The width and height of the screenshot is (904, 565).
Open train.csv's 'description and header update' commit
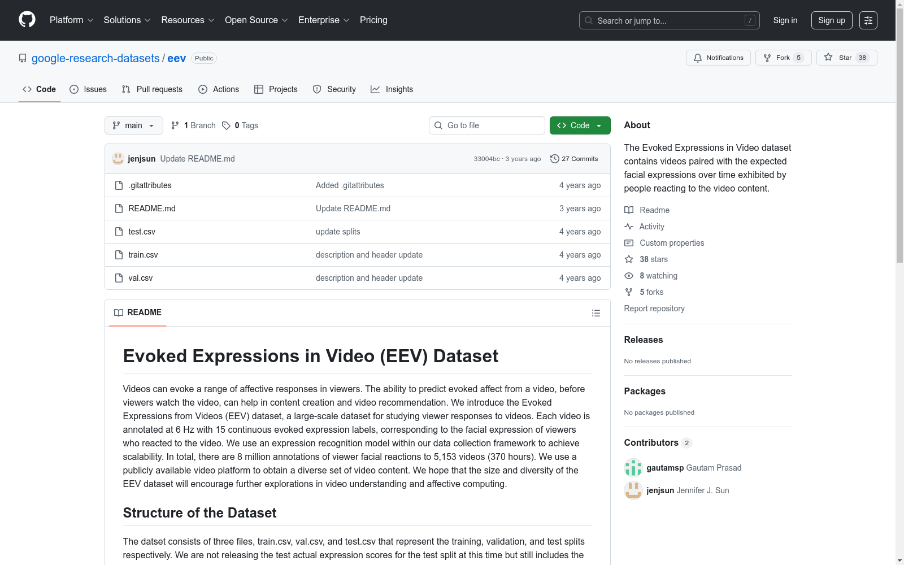[x=369, y=255]
